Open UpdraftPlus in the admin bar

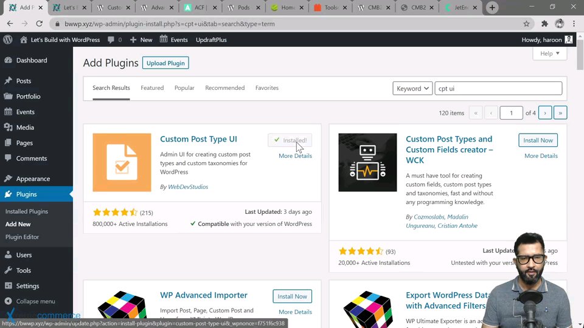[211, 39]
